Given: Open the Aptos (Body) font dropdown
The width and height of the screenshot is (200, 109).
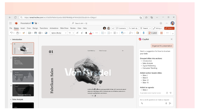Looking at the screenshot, I should pos(58,33).
